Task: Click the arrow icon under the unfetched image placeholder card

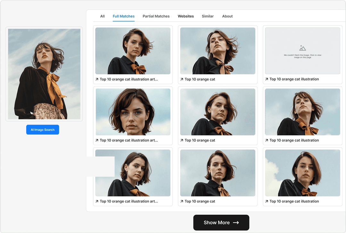Action: click(x=267, y=79)
